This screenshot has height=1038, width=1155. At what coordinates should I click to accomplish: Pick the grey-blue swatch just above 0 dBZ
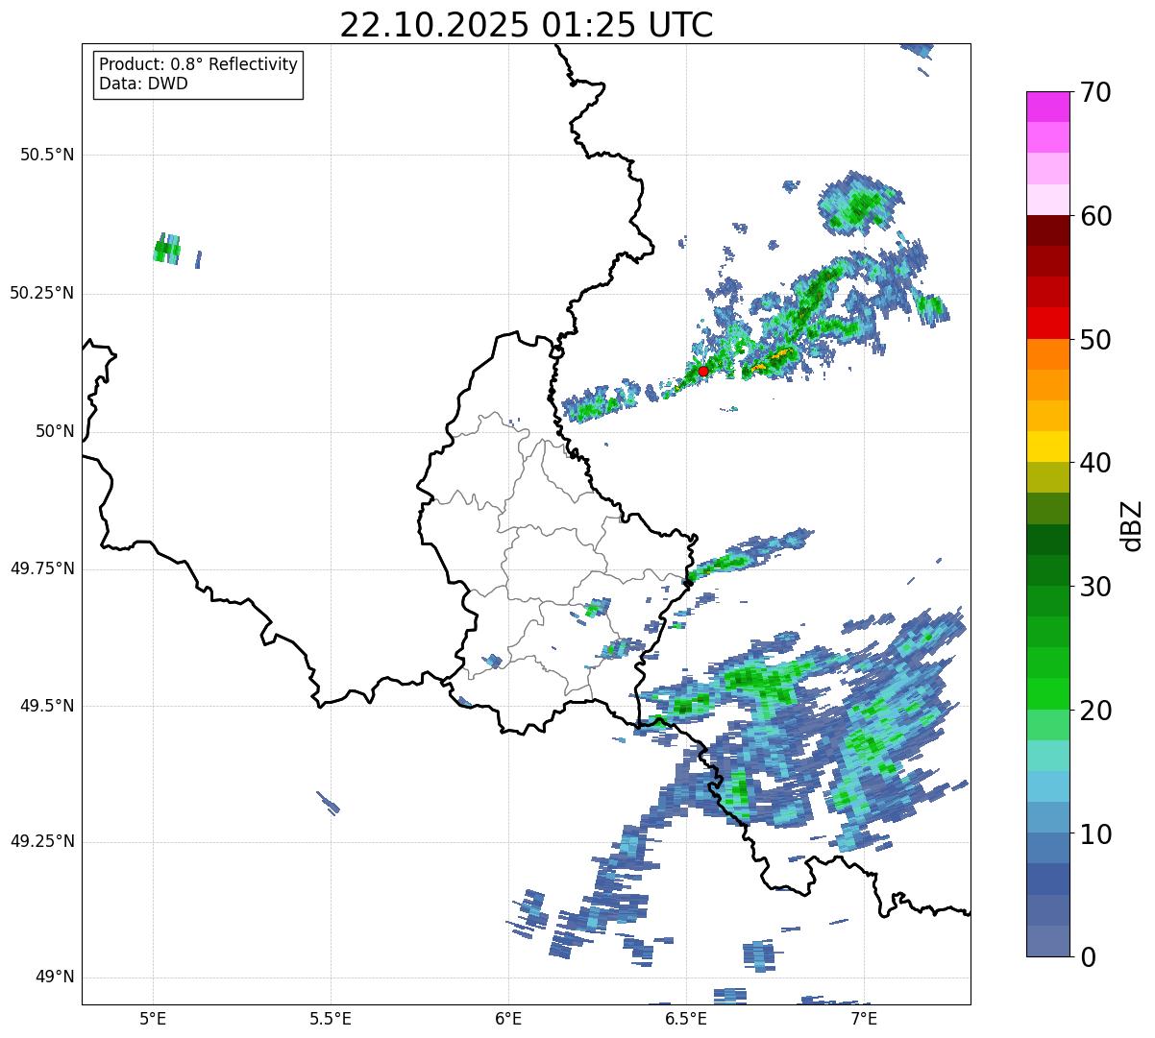(1048, 941)
